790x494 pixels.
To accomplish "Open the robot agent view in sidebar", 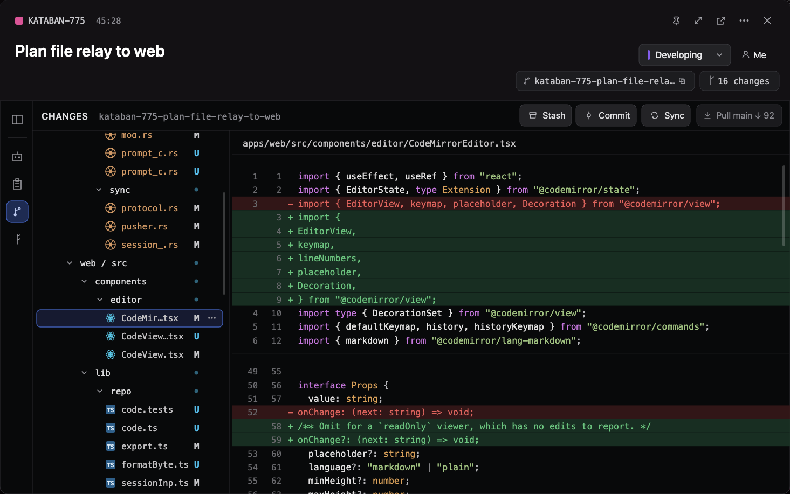I will click(17, 157).
